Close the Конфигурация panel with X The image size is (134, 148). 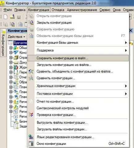tap(131, 30)
